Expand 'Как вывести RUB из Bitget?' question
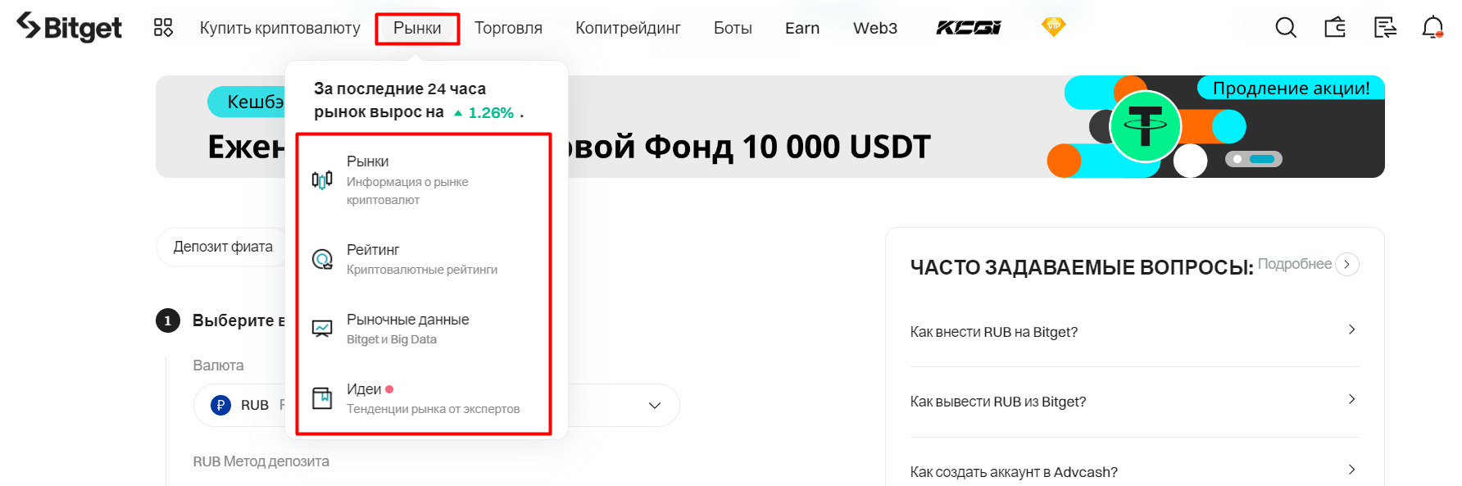The image size is (1462, 486). click(x=1134, y=402)
